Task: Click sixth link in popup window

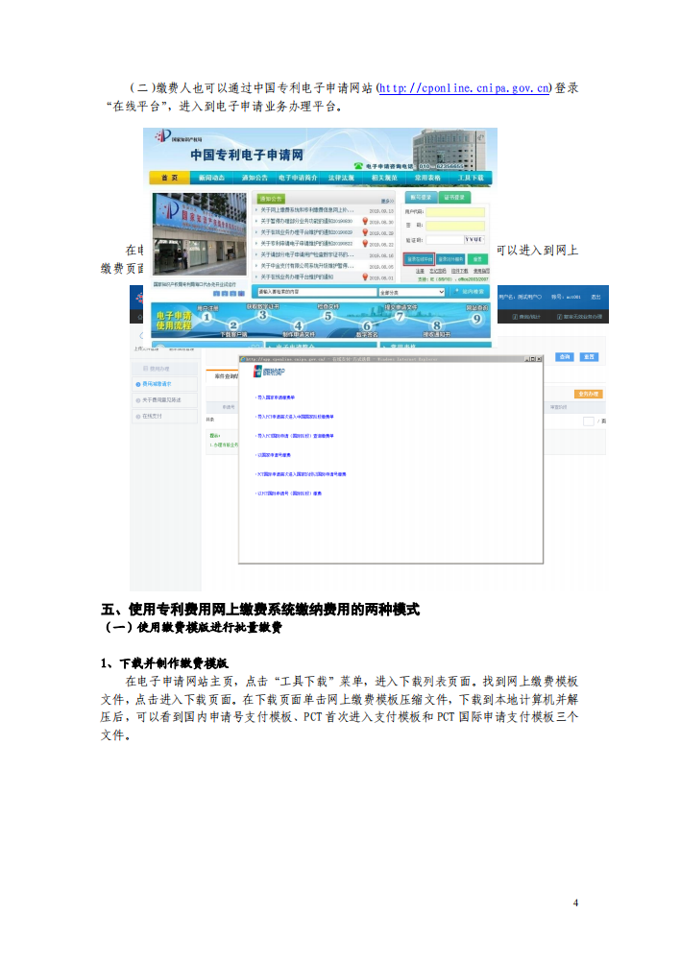Action: 288,493
